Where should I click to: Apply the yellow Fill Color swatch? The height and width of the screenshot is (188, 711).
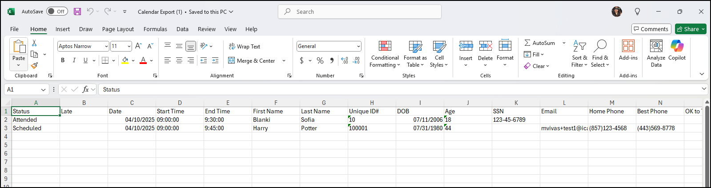click(125, 60)
